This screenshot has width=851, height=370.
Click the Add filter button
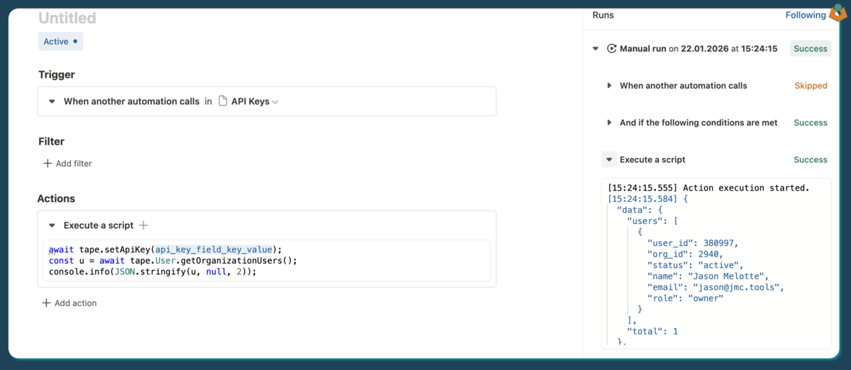tap(68, 164)
